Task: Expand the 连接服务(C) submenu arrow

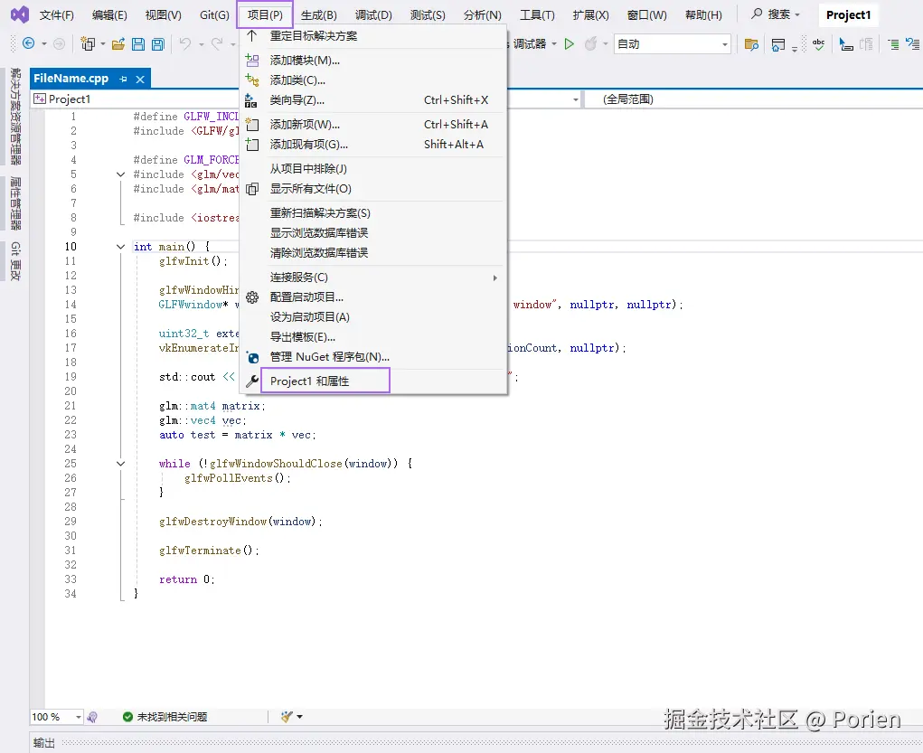Action: [495, 278]
